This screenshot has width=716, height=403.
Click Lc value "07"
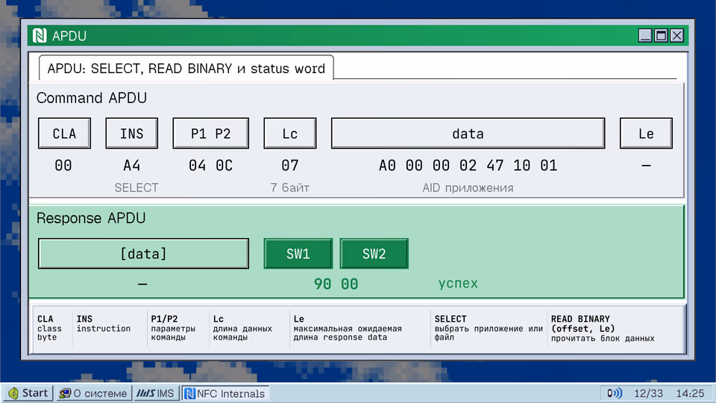(x=290, y=166)
